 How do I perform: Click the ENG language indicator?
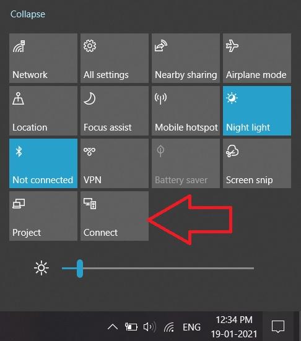pos(191,327)
